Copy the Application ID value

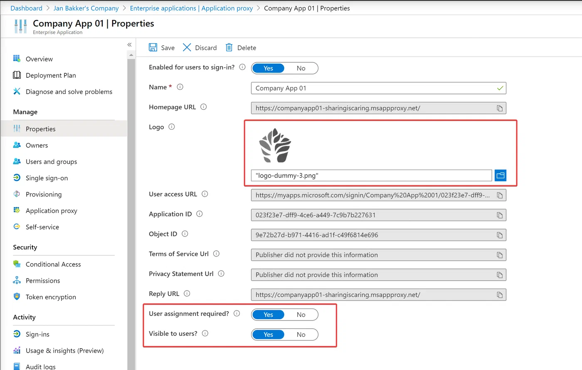click(500, 215)
